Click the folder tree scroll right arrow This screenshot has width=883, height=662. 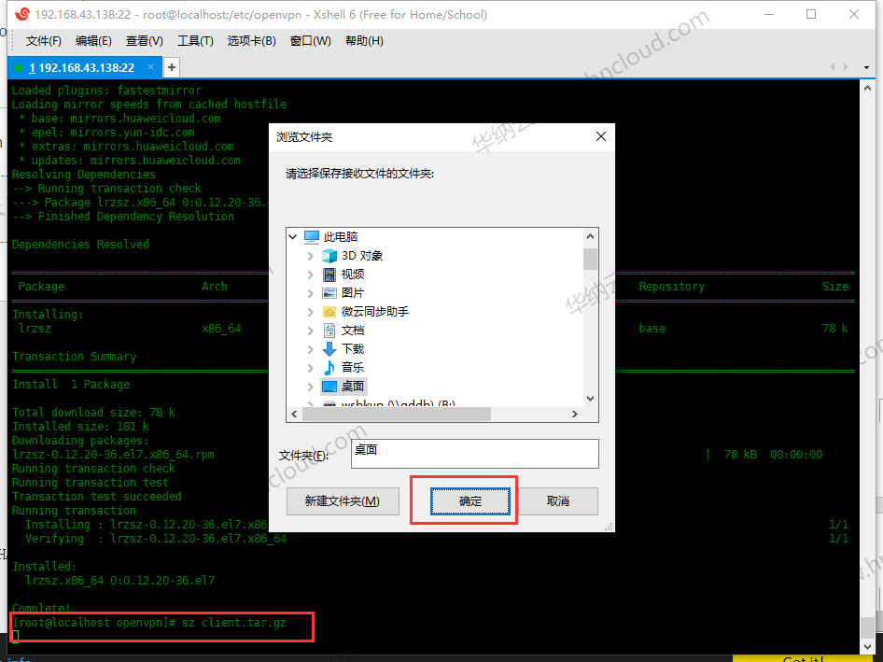click(x=575, y=415)
